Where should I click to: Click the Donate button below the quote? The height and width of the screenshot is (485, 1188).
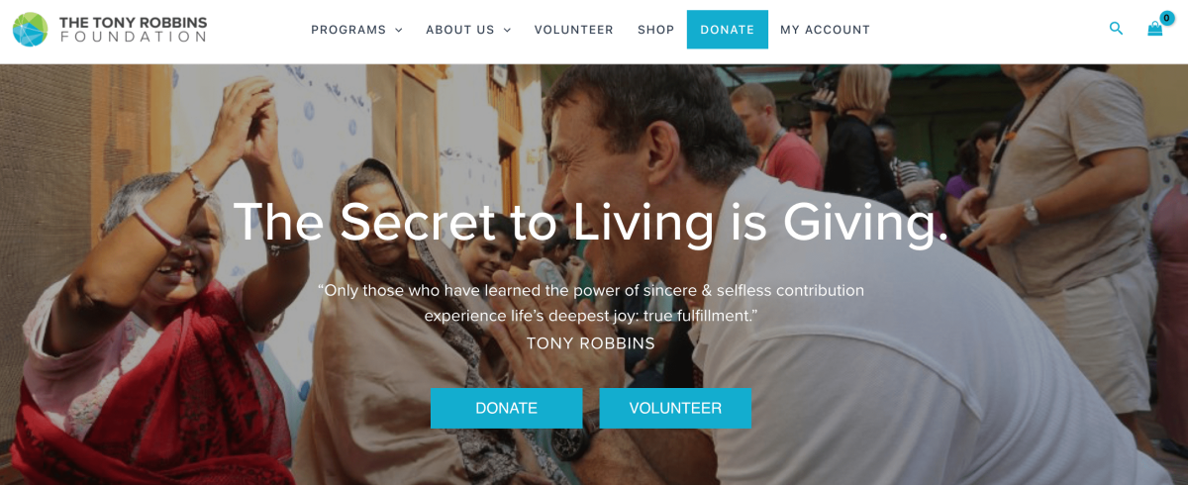[506, 408]
